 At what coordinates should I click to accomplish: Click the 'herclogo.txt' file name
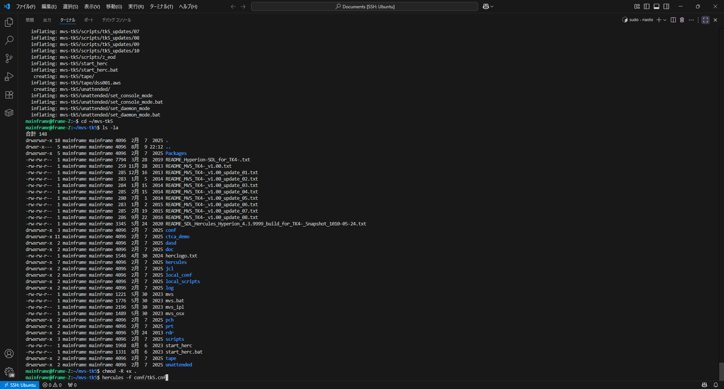click(181, 256)
